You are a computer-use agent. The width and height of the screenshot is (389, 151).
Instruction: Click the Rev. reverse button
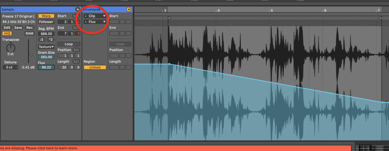pos(30,28)
